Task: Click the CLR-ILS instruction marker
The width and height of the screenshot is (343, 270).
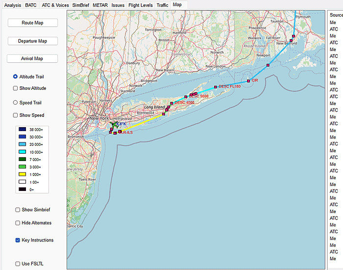Action: pyautogui.click(x=120, y=132)
